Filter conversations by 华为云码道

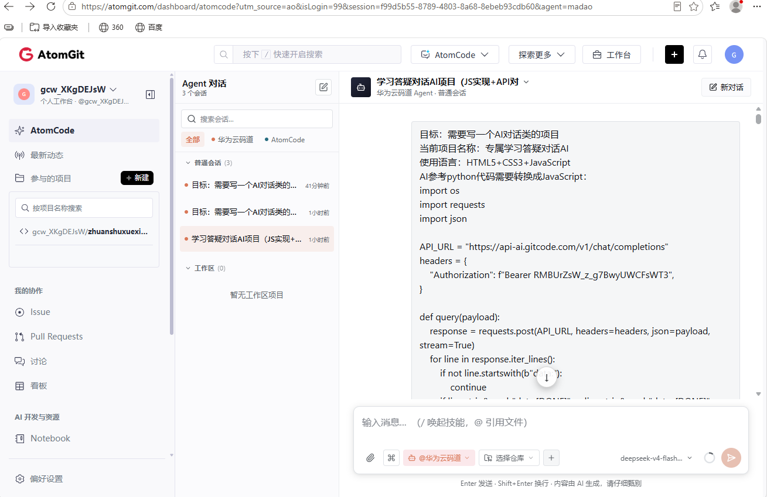click(x=233, y=140)
